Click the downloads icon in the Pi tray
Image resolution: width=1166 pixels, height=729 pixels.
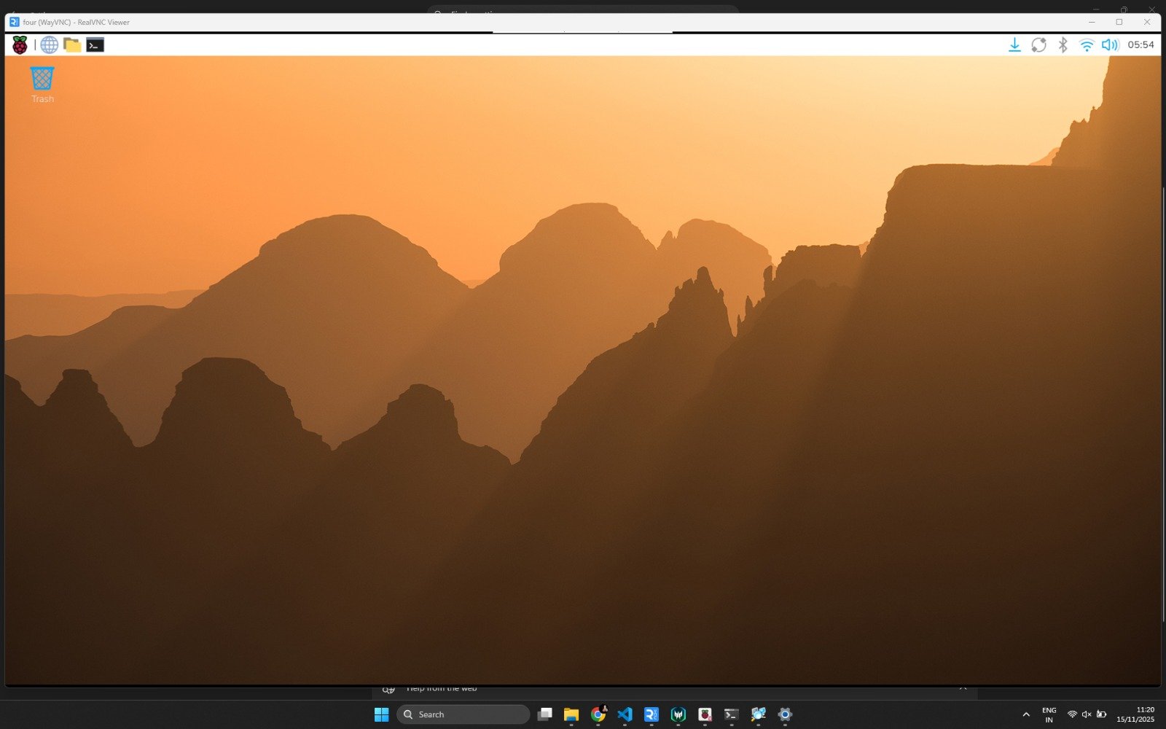point(1014,44)
